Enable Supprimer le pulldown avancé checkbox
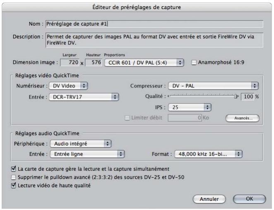274x210 pixels. 14,177
